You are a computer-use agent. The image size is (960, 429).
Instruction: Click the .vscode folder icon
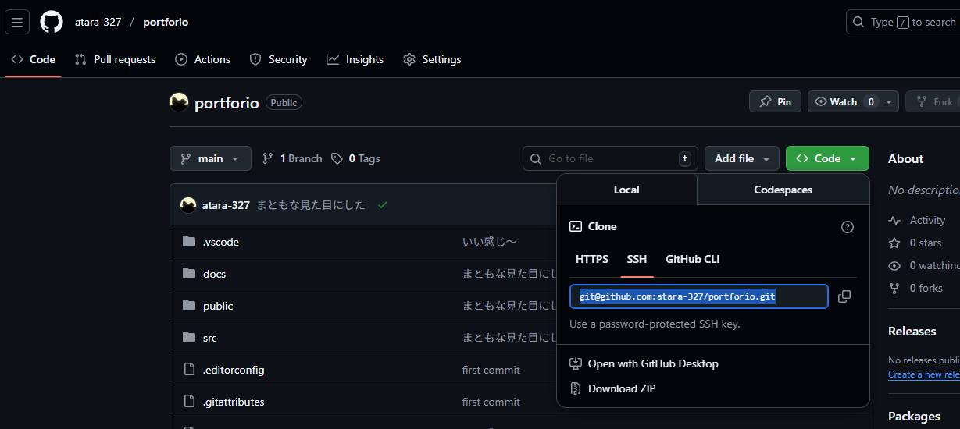189,242
